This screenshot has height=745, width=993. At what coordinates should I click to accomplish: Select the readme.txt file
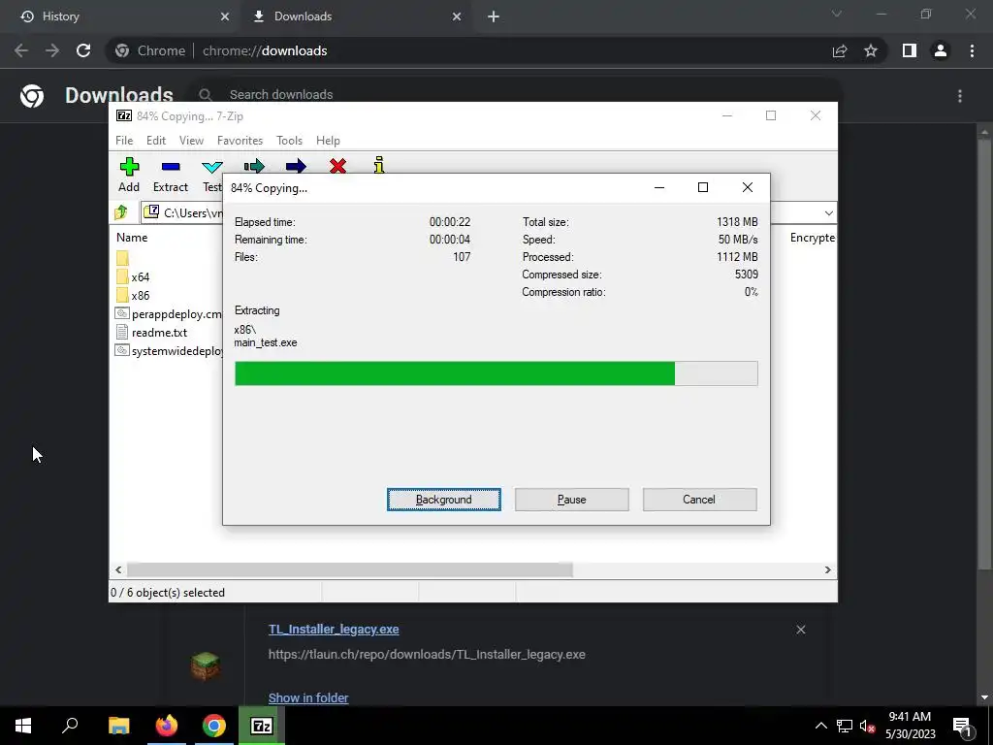[151, 332]
